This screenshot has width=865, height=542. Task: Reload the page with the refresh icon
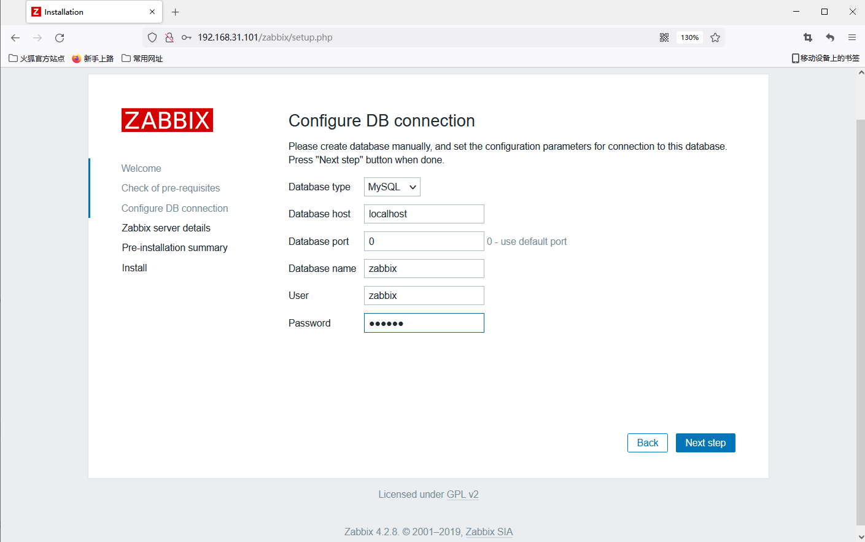pyautogui.click(x=59, y=37)
